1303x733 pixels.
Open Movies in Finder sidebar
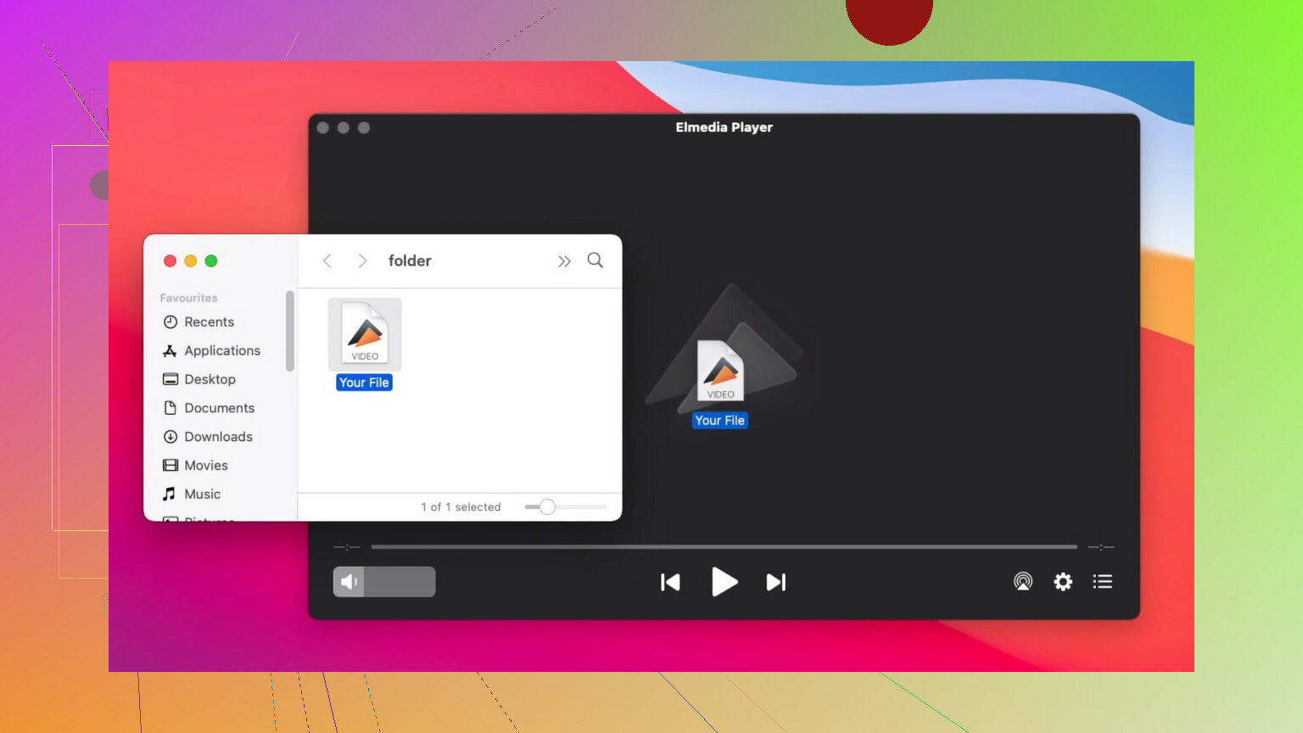coord(206,466)
